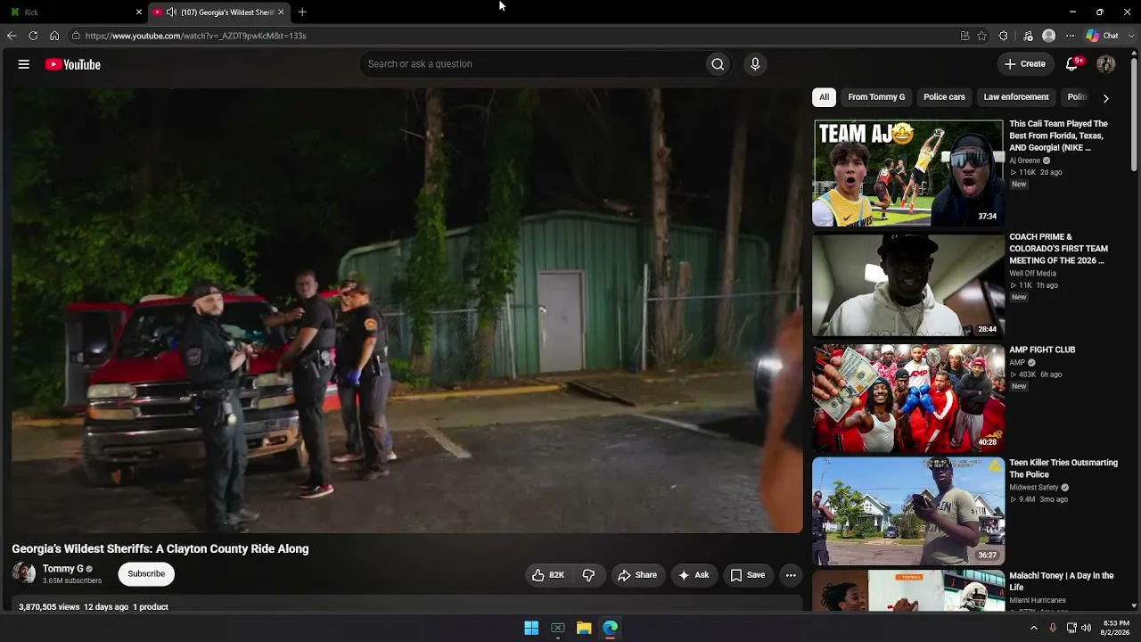Viewport: 1141px width, 642px height.
Task: Select the Georgia's Wildest Sheriffs tab
Action: coord(219,12)
